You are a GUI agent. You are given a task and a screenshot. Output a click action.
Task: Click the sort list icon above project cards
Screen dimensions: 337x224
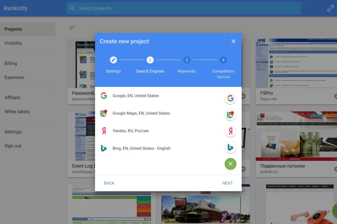click(x=72, y=28)
